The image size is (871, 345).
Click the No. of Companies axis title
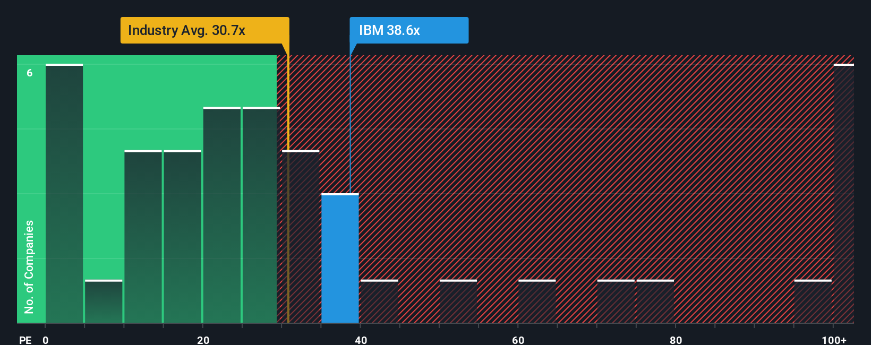(29, 266)
